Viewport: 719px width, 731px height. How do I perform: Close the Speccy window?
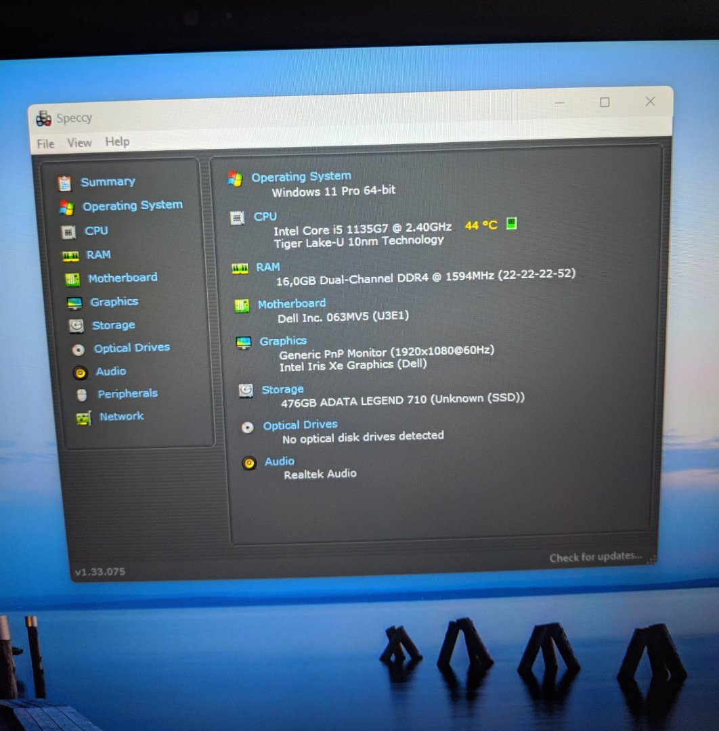pos(650,101)
